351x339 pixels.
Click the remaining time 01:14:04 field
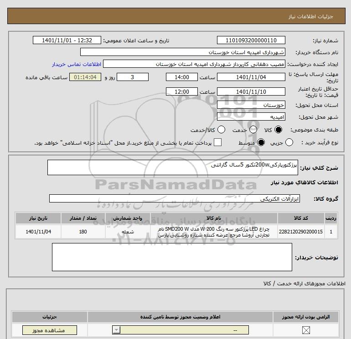pos(85,77)
